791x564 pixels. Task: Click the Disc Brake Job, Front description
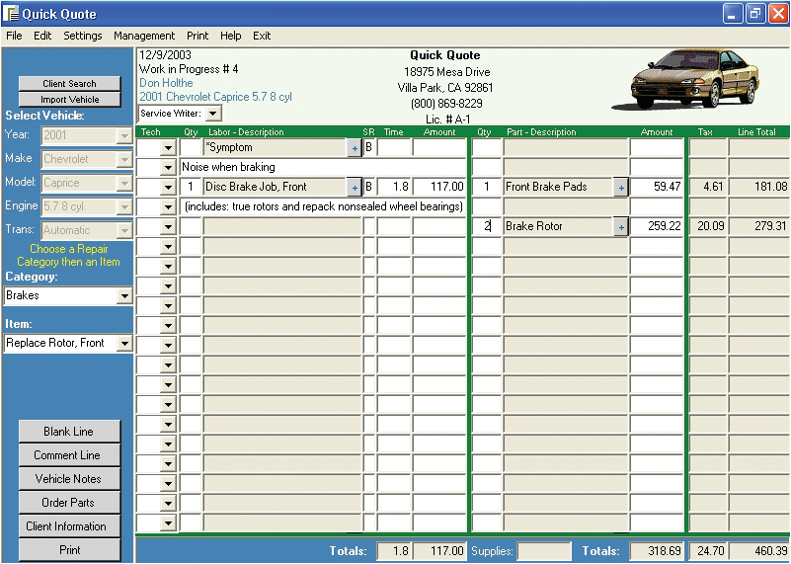[x=276, y=187]
